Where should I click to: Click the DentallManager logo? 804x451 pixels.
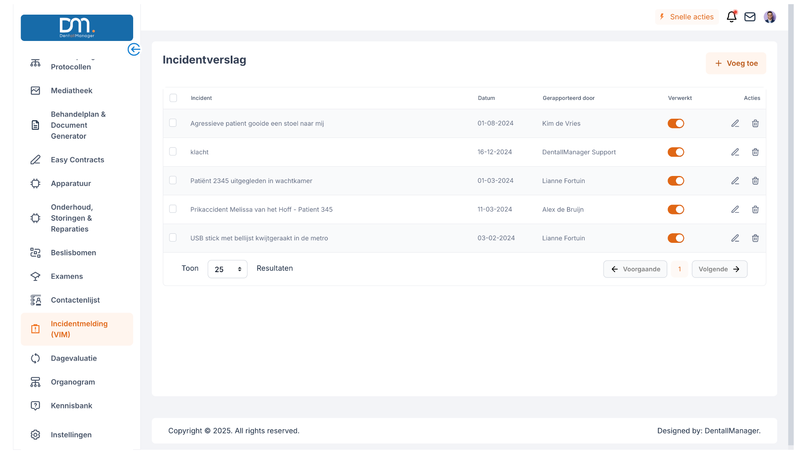pyautogui.click(x=77, y=28)
